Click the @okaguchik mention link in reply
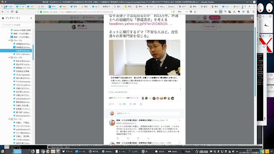Screen dimensions: 274x154 (128, 123)
